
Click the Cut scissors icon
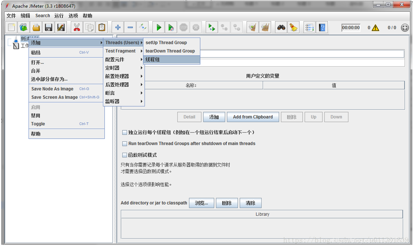point(77,27)
